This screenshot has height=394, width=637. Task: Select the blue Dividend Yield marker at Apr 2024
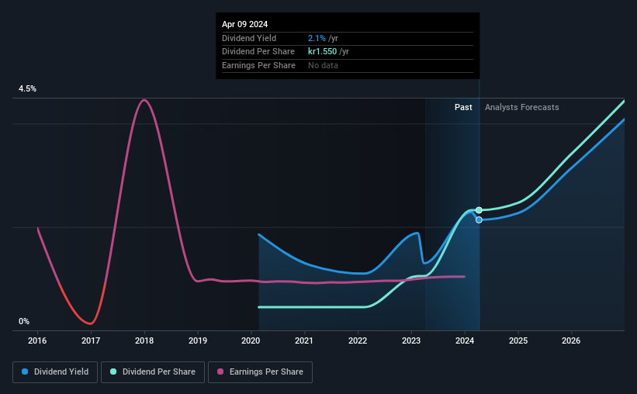click(x=479, y=219)
